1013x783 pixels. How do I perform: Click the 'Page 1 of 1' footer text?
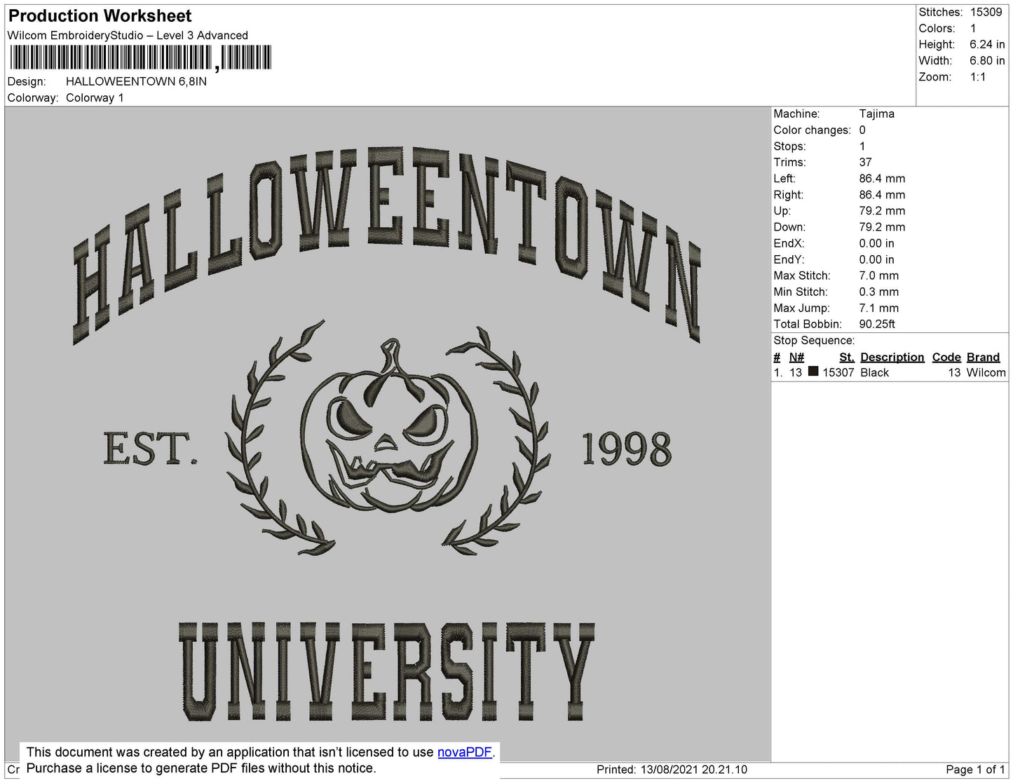[975, 770]
